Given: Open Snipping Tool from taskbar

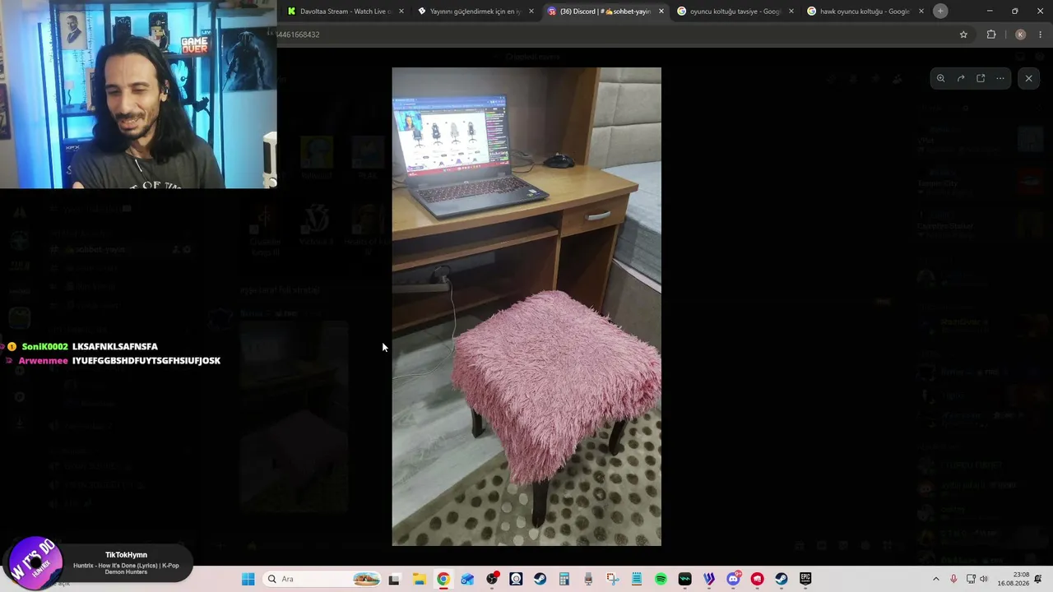Looking at the screenshot, I should (x=612, y=579).
